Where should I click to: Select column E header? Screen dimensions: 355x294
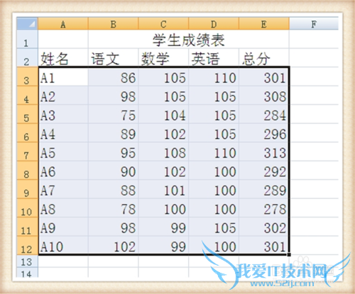[264, 23]
